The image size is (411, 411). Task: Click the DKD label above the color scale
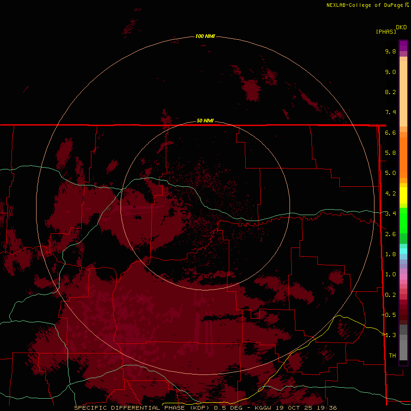(x=401, y=27)
